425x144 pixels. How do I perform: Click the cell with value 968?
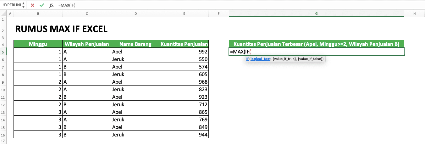point(184,82)
